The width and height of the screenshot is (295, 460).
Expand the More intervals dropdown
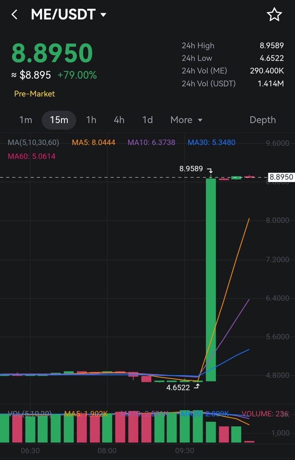point(186,120)
